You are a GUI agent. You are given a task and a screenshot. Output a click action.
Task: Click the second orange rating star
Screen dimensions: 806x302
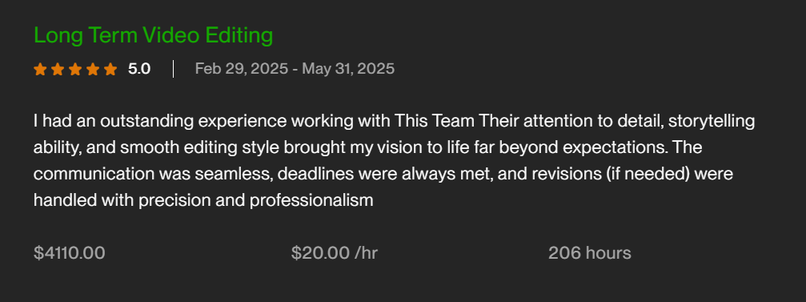(58, 69)
